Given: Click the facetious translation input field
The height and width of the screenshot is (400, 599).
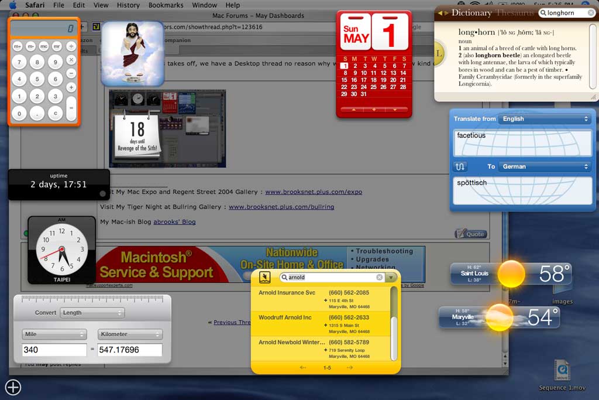Looking at the screenshot, I should (522, 143).
